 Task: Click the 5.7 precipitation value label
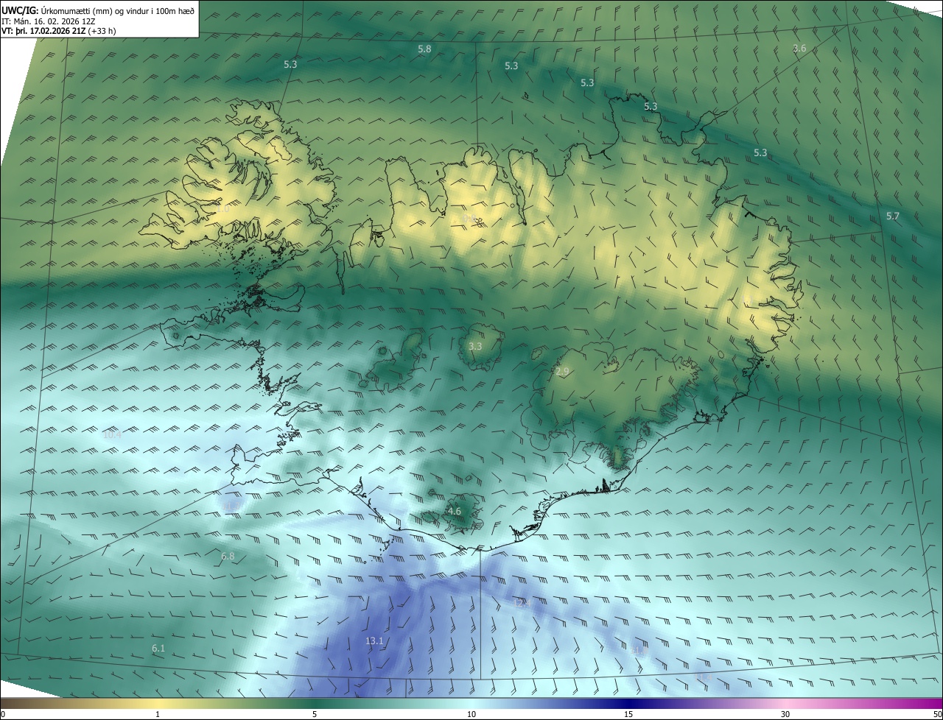pos(893,216)
